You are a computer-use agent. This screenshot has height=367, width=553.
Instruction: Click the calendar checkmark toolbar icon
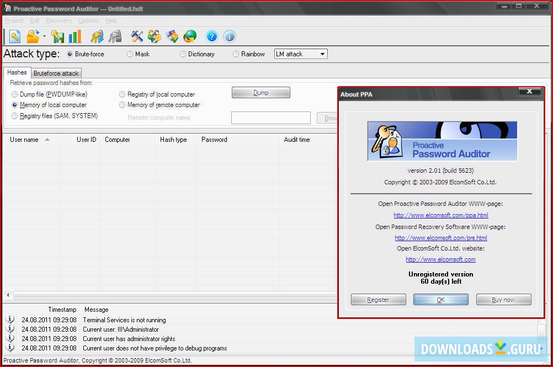pyautogui.click(x=172, y=36)
